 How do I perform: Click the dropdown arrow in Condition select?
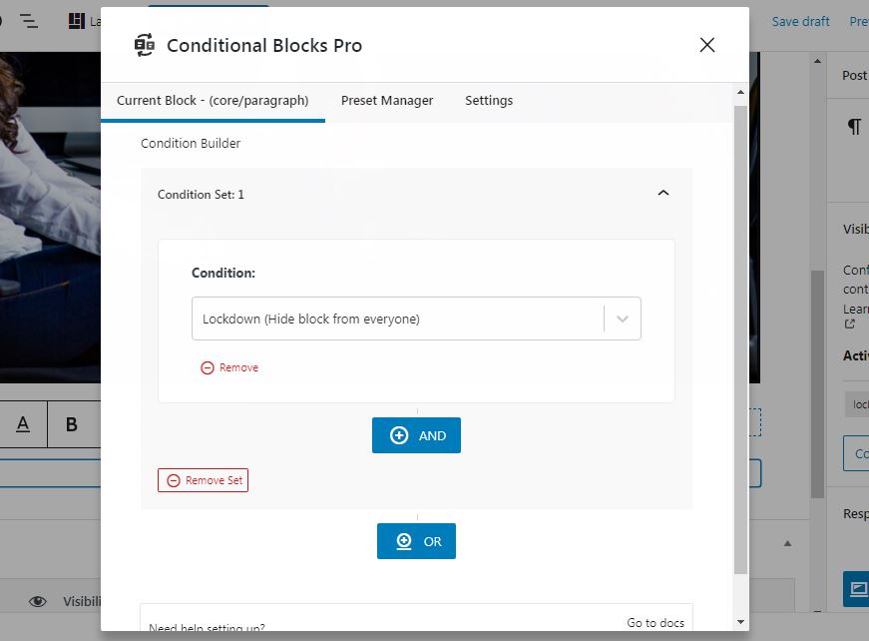[623, 319]
